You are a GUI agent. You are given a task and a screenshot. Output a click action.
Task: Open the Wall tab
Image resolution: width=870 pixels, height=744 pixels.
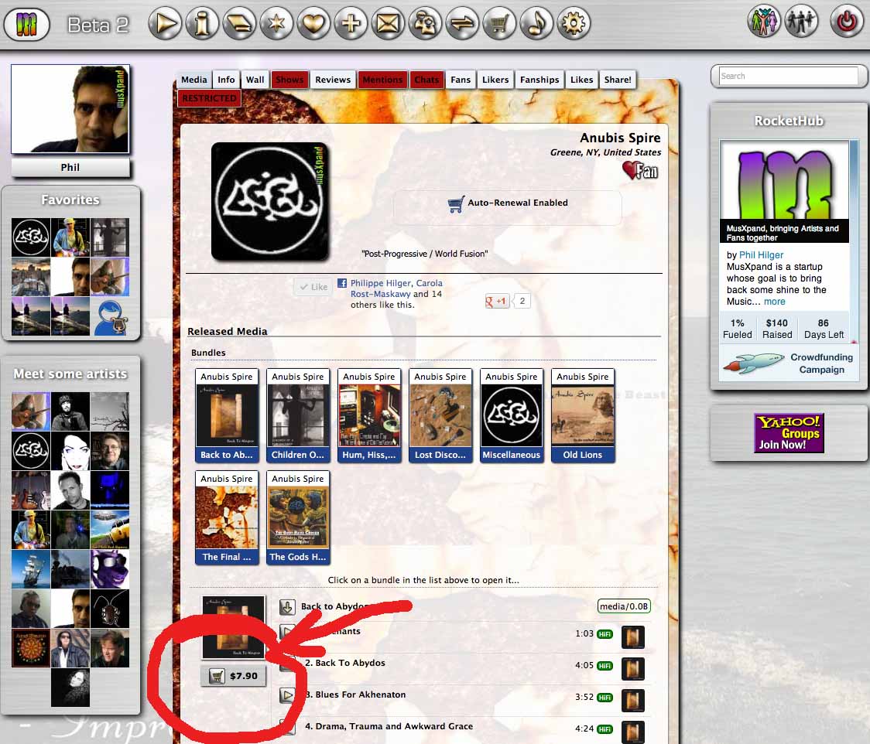(x=255, y=80)
